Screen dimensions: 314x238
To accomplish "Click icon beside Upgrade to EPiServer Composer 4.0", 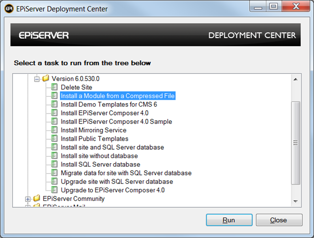I will point(55,190).
